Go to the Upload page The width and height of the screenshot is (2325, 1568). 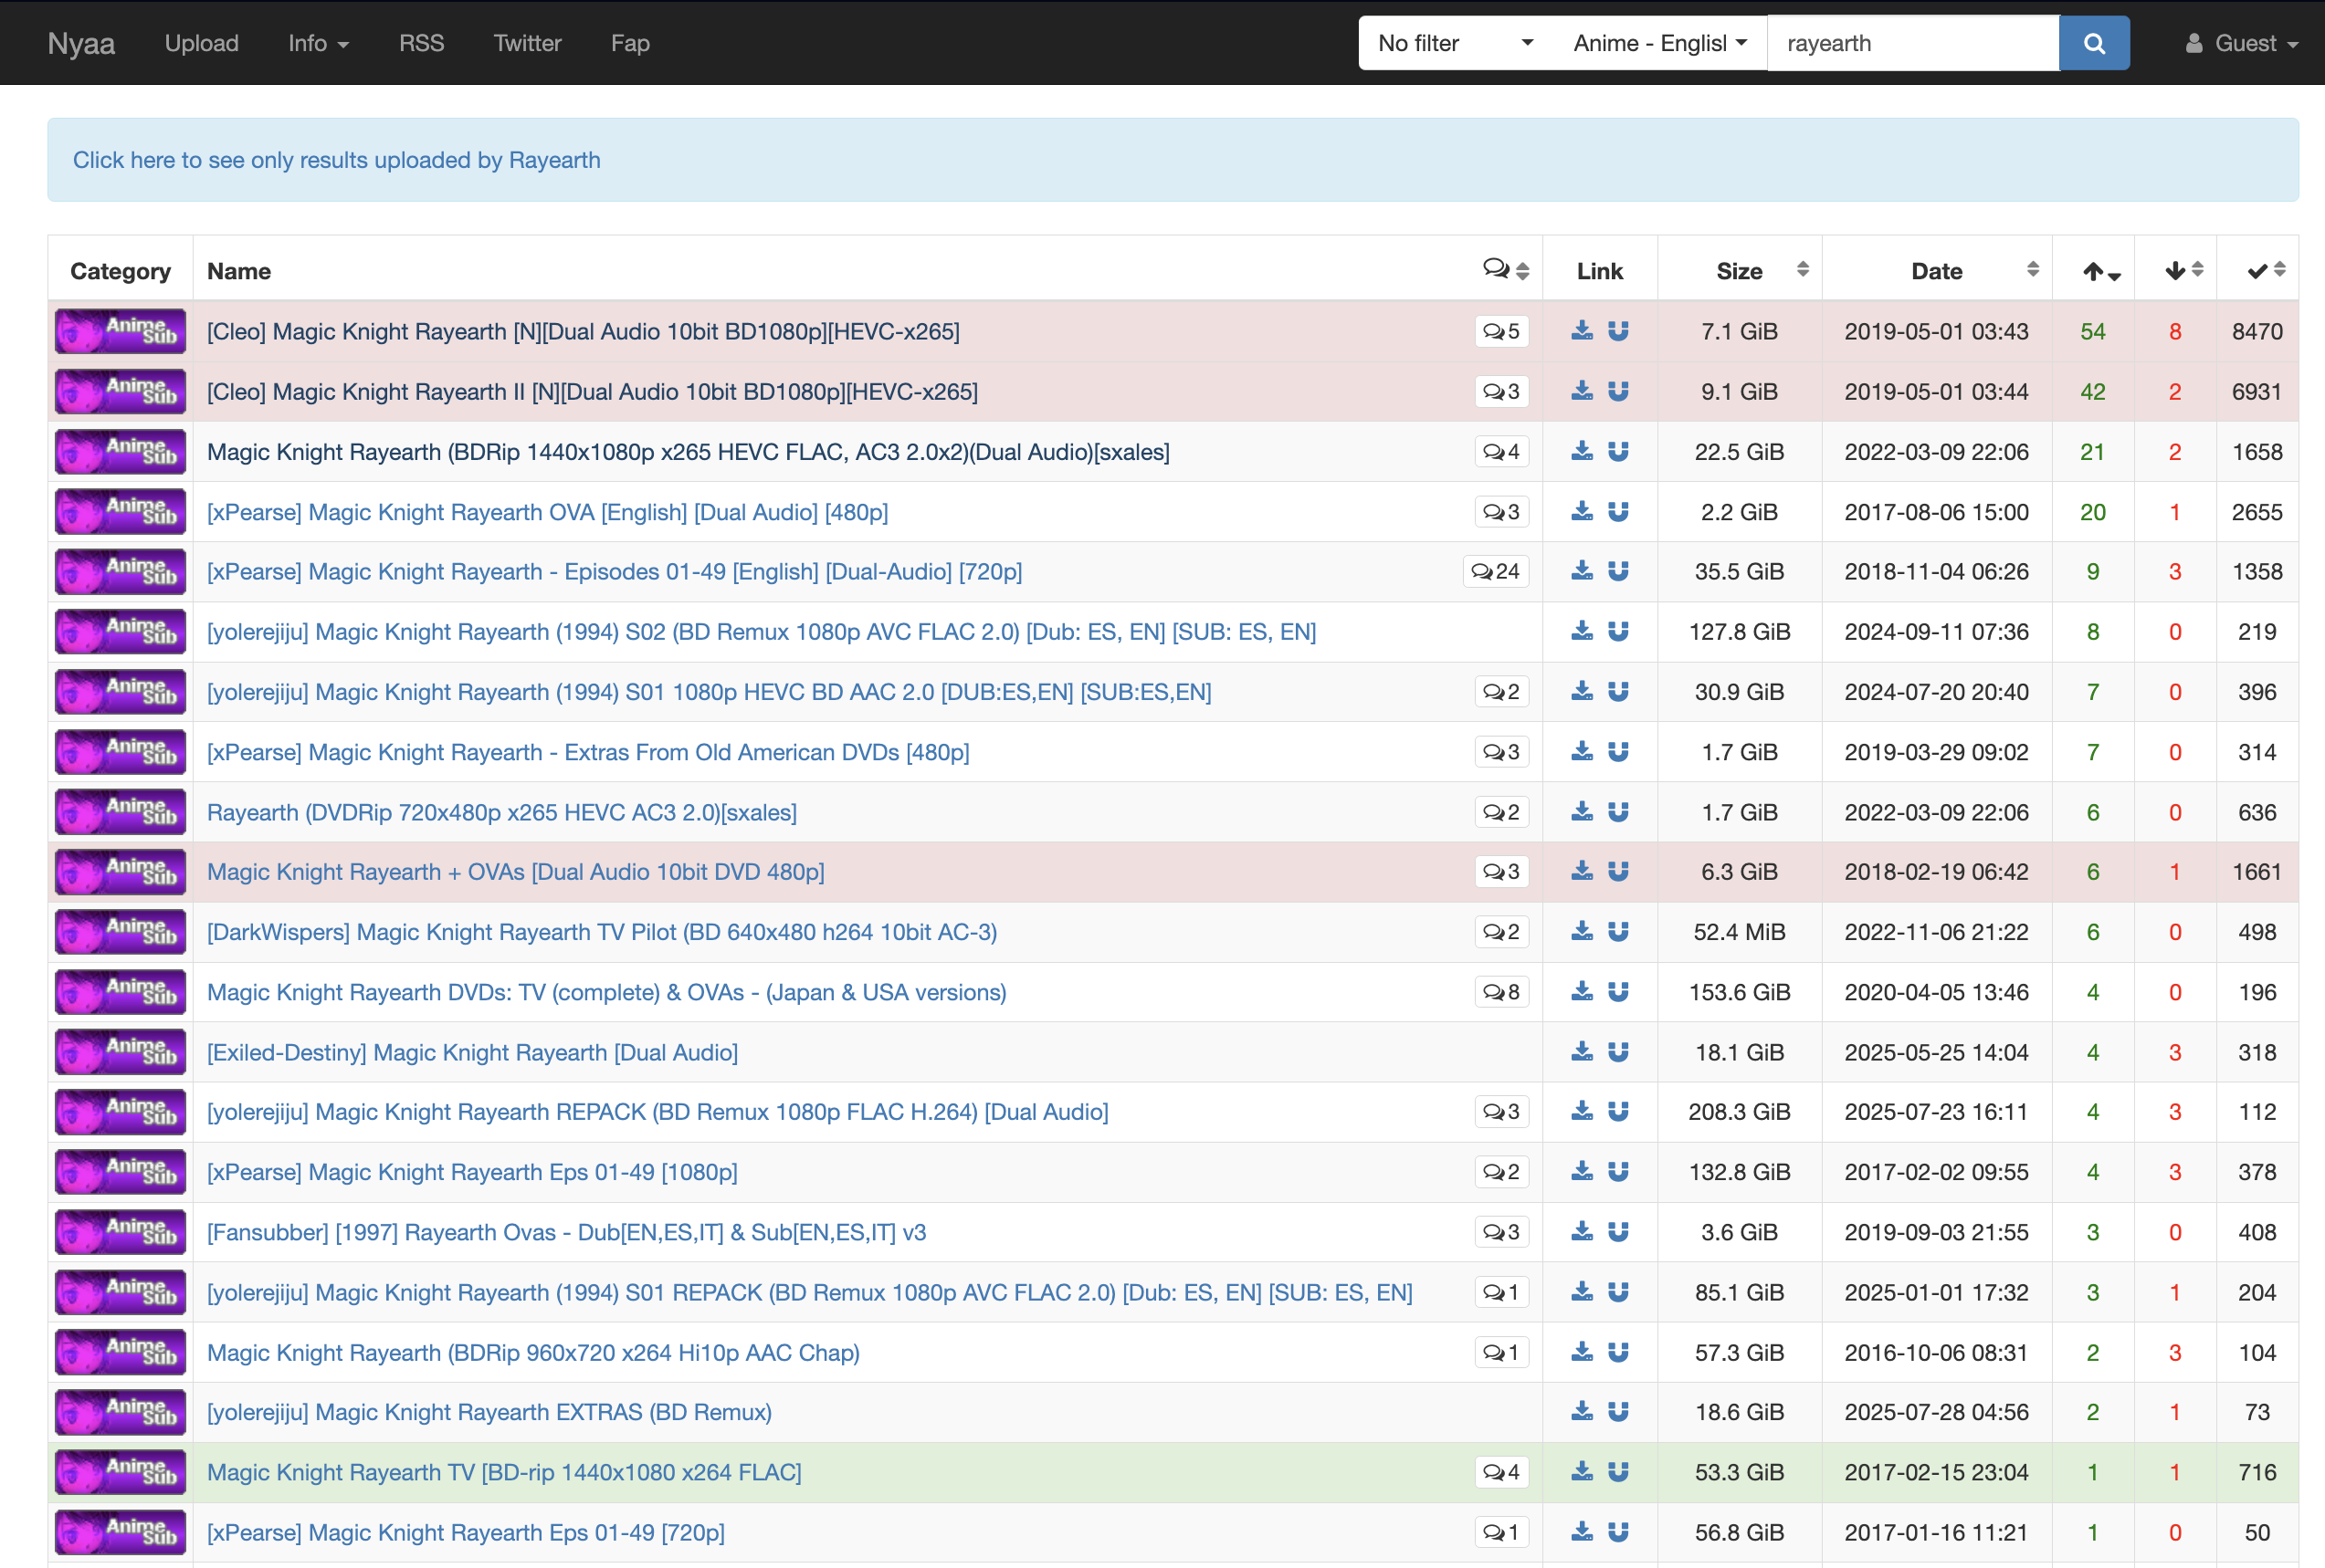(201, 43)
